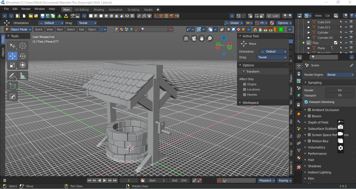Turn on the Bloom checkbox
This screenshot has height=189, width=356.
[309, 116]
